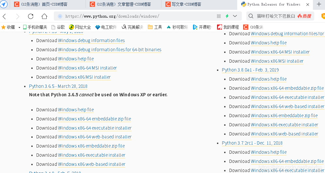Expand the address bar dropdown chevron

(x=235, y=16)
